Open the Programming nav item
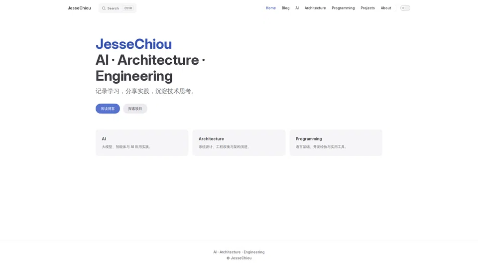Image resolution: width=478 pixels, height=269 pixels. (x=343, y=8)
